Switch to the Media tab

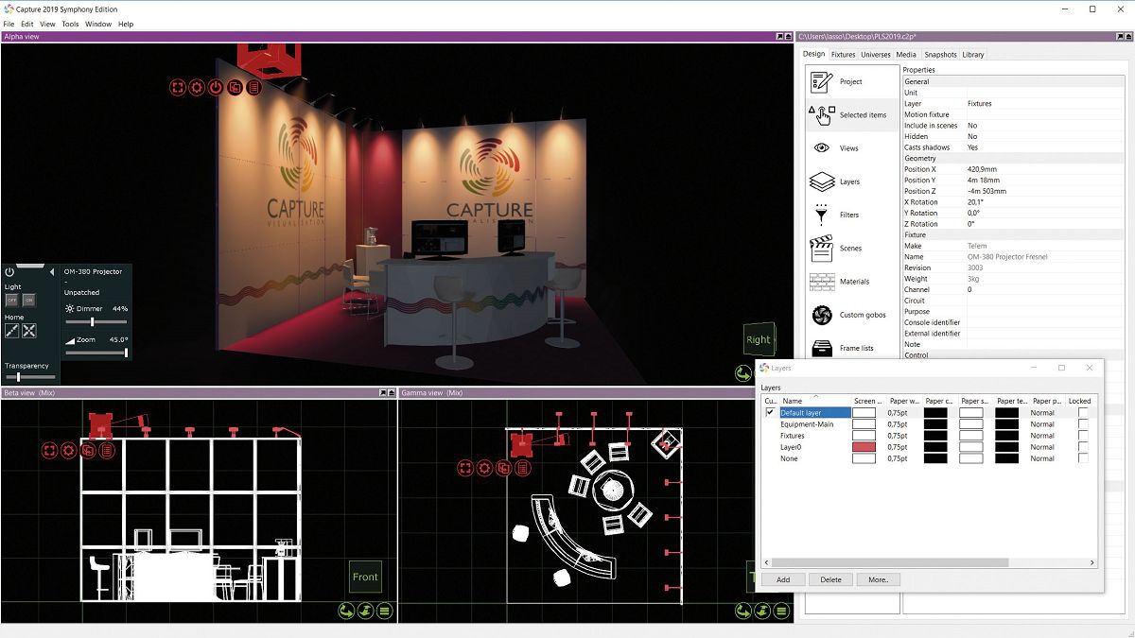[x=906, y=55]
